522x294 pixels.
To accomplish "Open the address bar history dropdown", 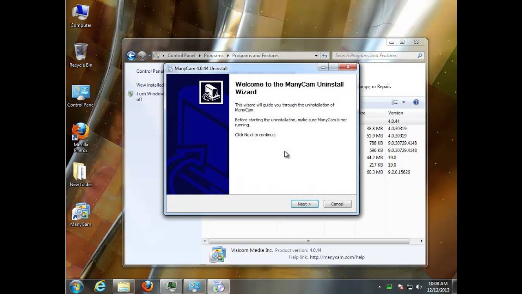I will (x=316, y=56).
